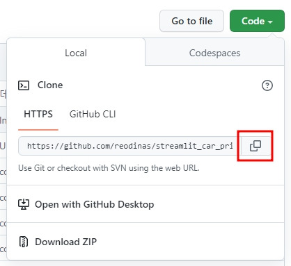
Task: Switch to the Local tab
Action: pyautogui.click(x=76, y=53)
